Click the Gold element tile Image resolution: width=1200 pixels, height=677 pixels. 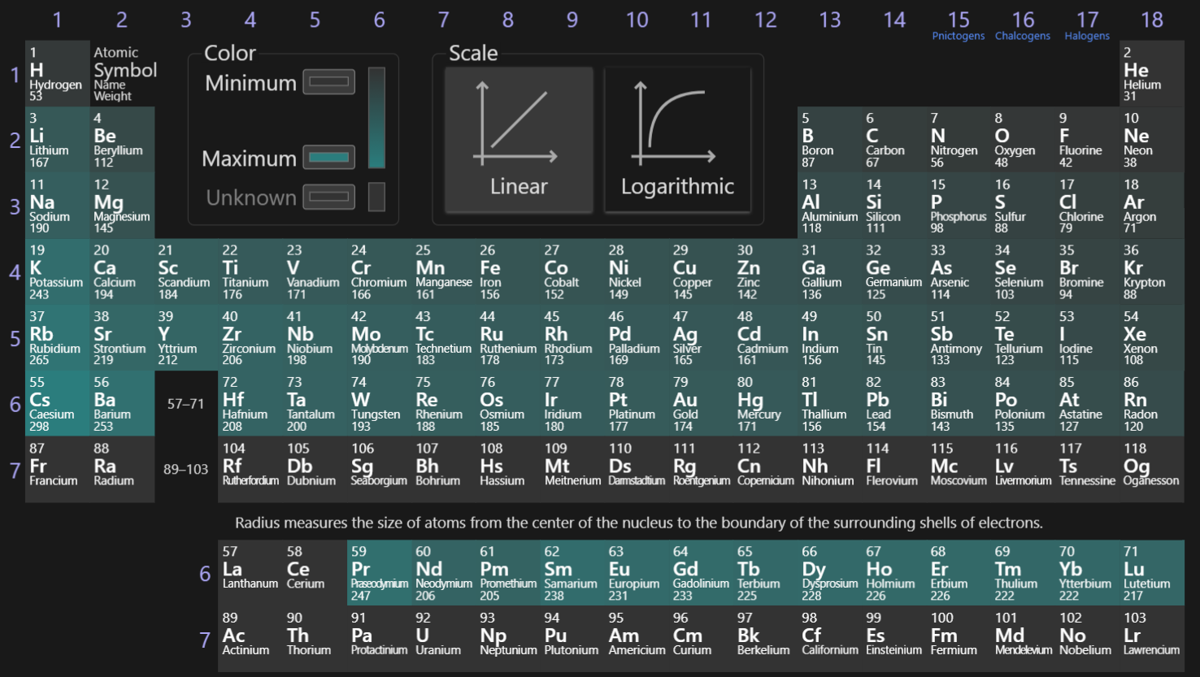point(700,404)
